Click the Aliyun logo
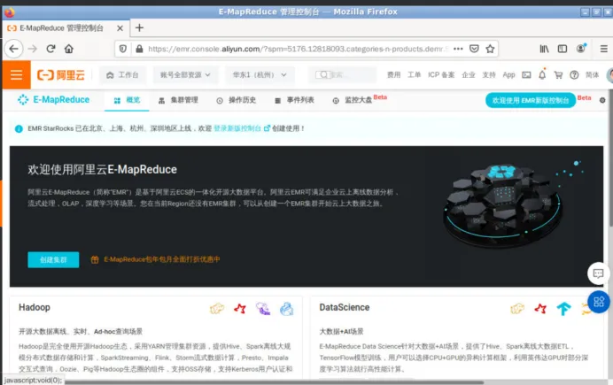The height and width of the screenshot is (385, 613). click(60, 74)
